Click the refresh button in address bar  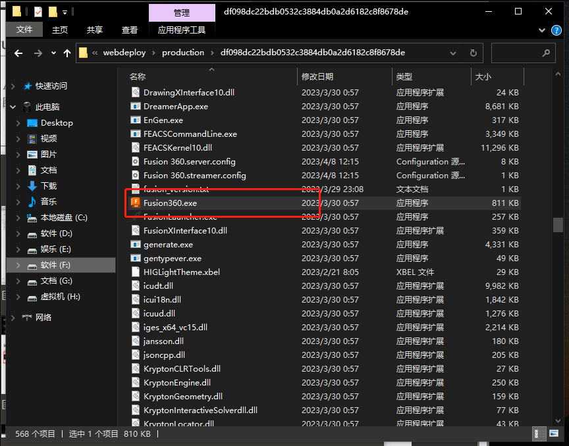(473, 53)
